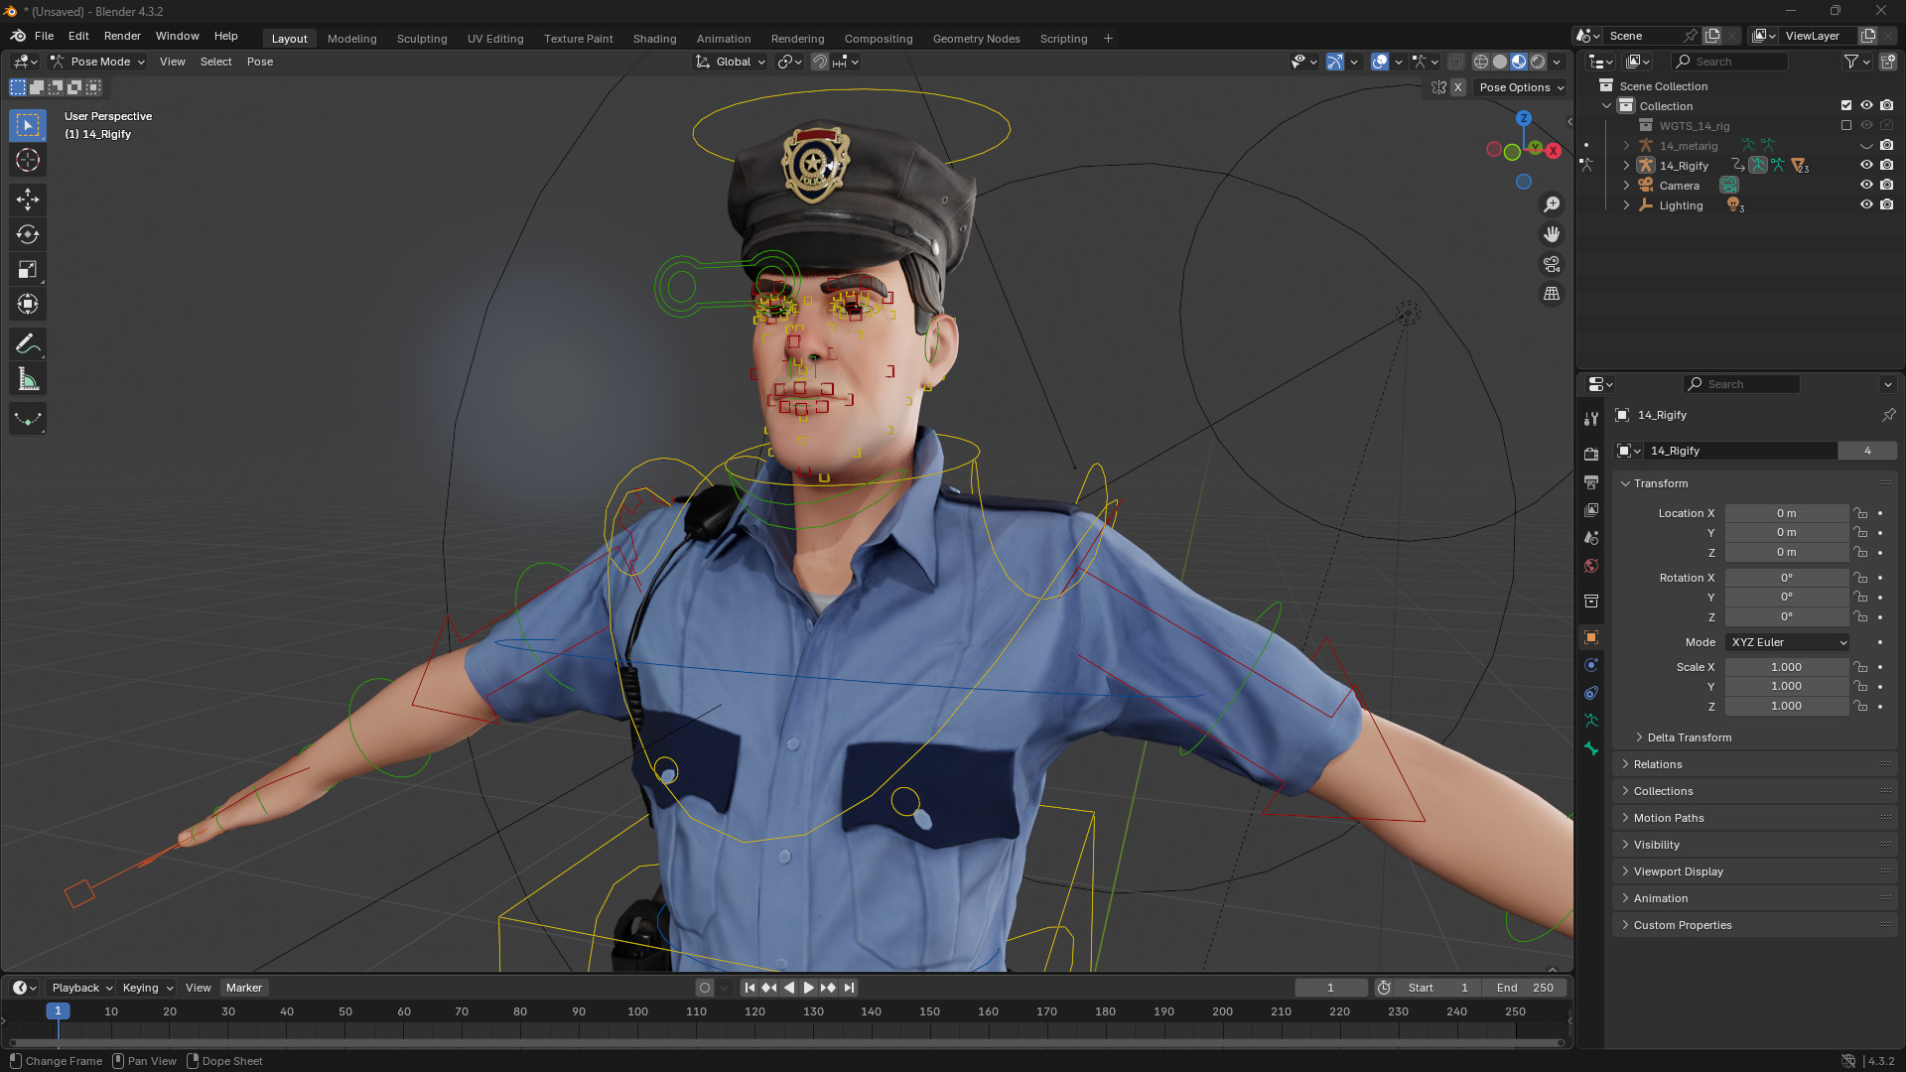The image size is (1906, 1072).
Task: Switch to the Sculpting workspace tab
Action: point(422,39)
